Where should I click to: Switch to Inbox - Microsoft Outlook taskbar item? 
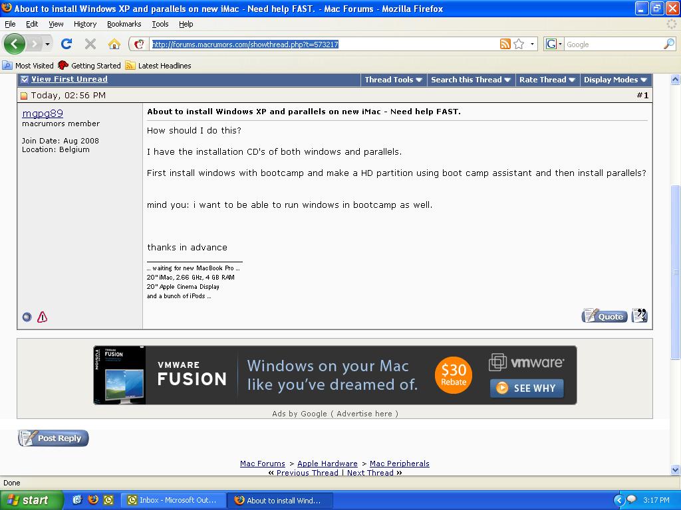(x=174, y=500)
